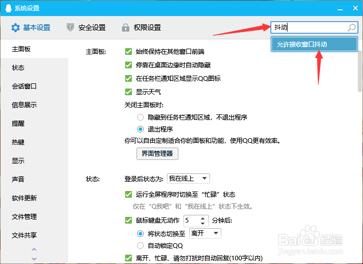Viewport: 363px width, 264px height.
Task: Switch to the 安全设置 tab
Action: 86,27
